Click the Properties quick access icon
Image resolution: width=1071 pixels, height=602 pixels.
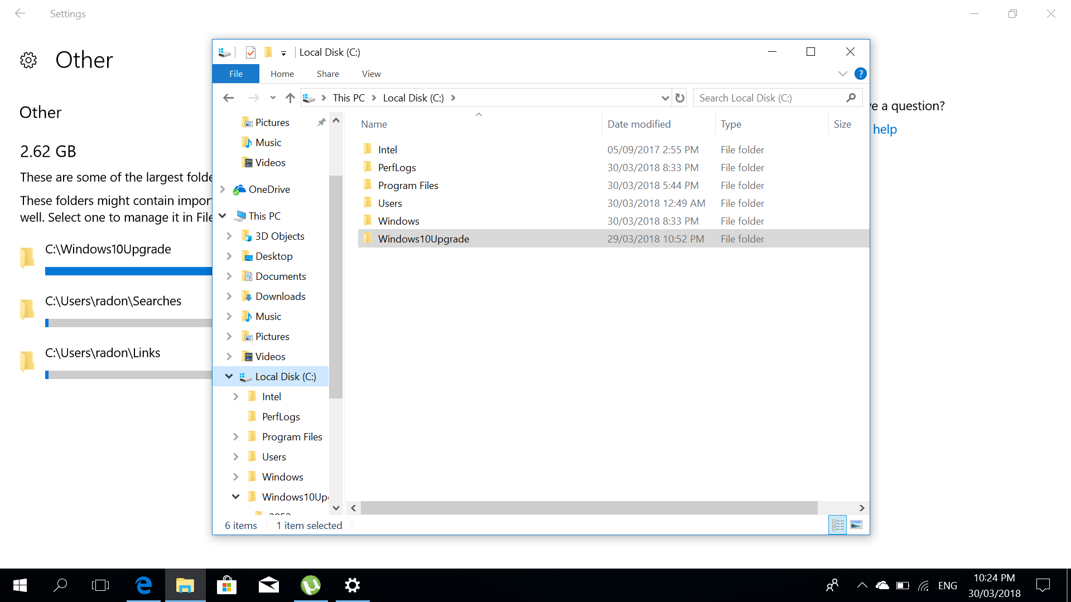coord(250,52)
